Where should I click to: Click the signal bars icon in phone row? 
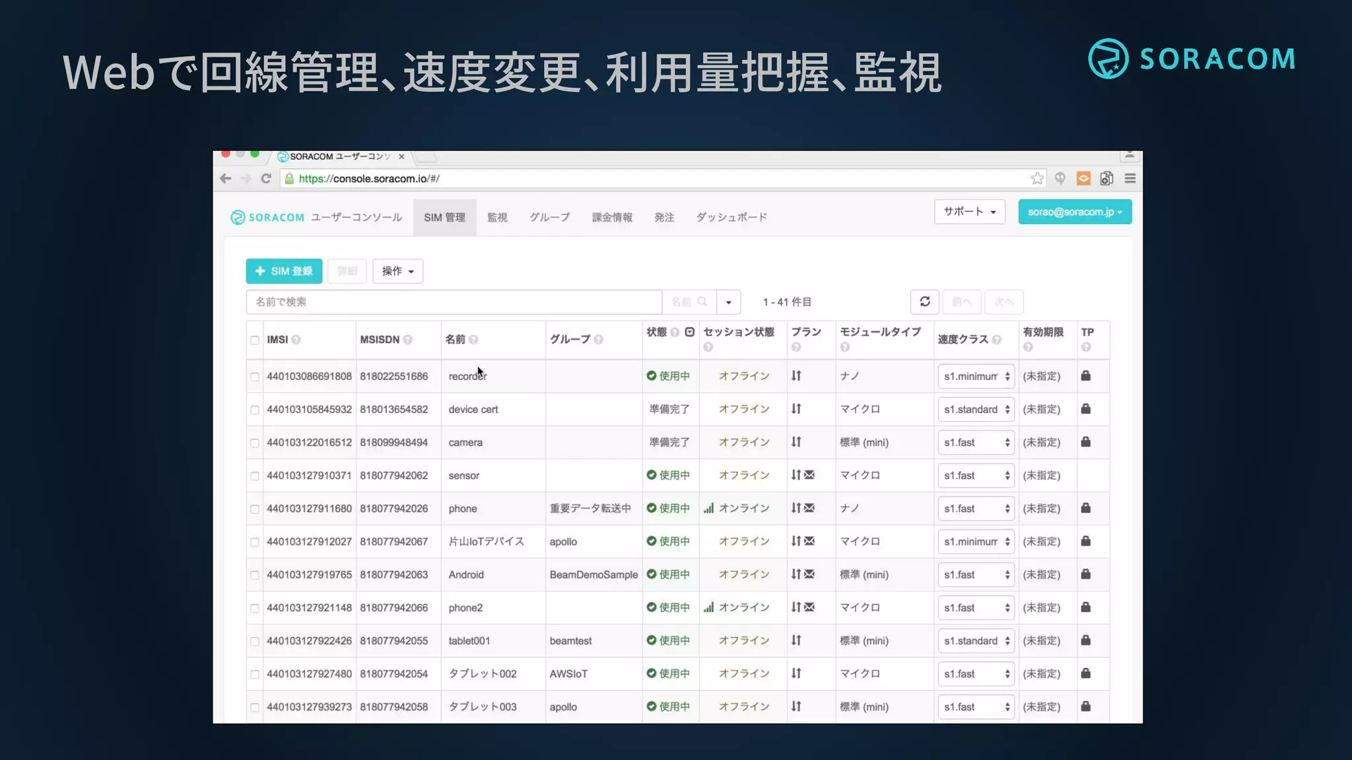[708, 508]
